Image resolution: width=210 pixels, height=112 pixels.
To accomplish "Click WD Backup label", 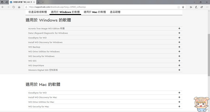I will tap(34, 47).
